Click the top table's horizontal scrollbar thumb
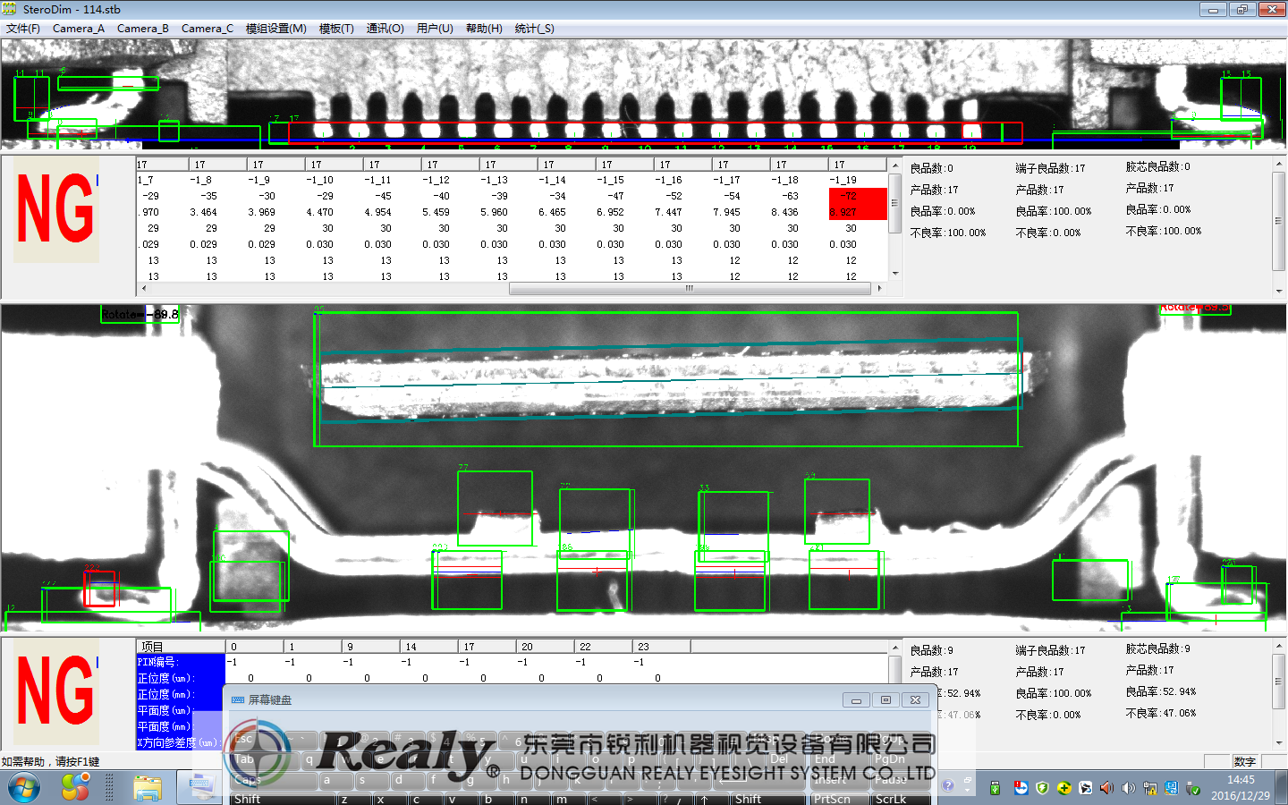This screenshot has width=1288, height=805. [689, 289]
